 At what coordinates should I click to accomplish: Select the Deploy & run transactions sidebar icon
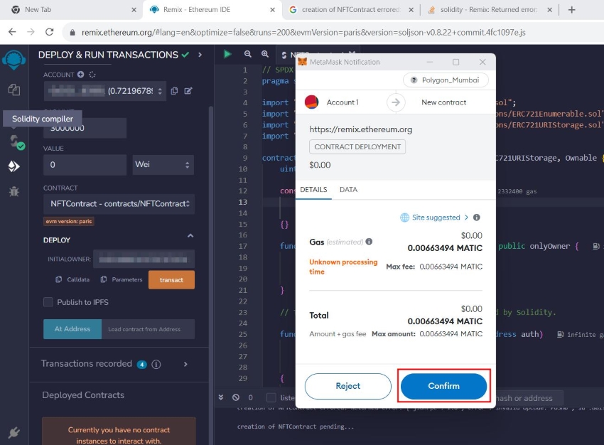click(14, 166)
